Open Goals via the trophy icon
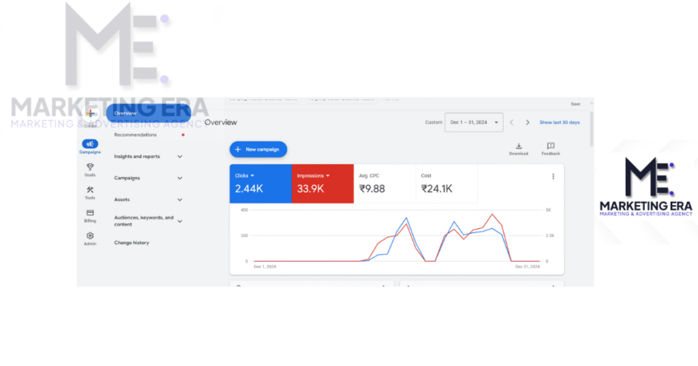 [x=90, y=167]
